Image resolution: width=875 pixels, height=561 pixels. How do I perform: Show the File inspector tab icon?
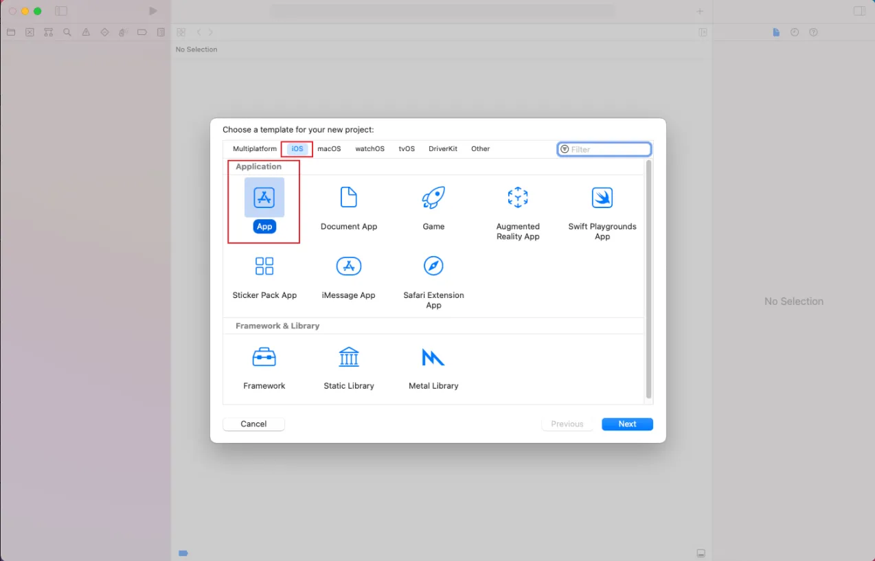[776, 32]
